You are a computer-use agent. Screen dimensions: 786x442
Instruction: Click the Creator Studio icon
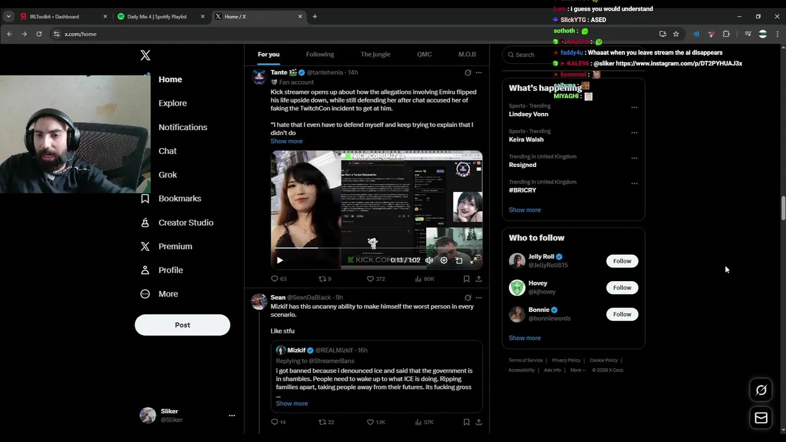pyautogui.click(x=145, y=223)
